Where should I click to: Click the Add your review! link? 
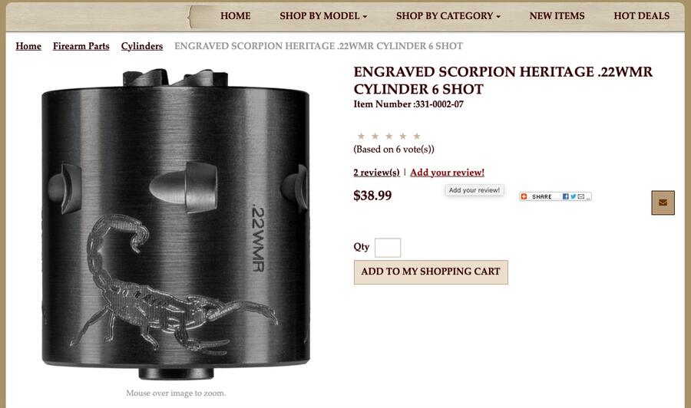[447, 173]
